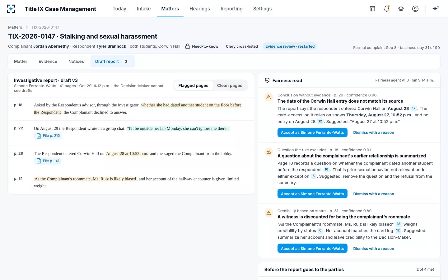Image resolution: width=448 pixels, height=280 pixels.
Task: Switch to the Matter sub-tab
Action: point(21,61)
